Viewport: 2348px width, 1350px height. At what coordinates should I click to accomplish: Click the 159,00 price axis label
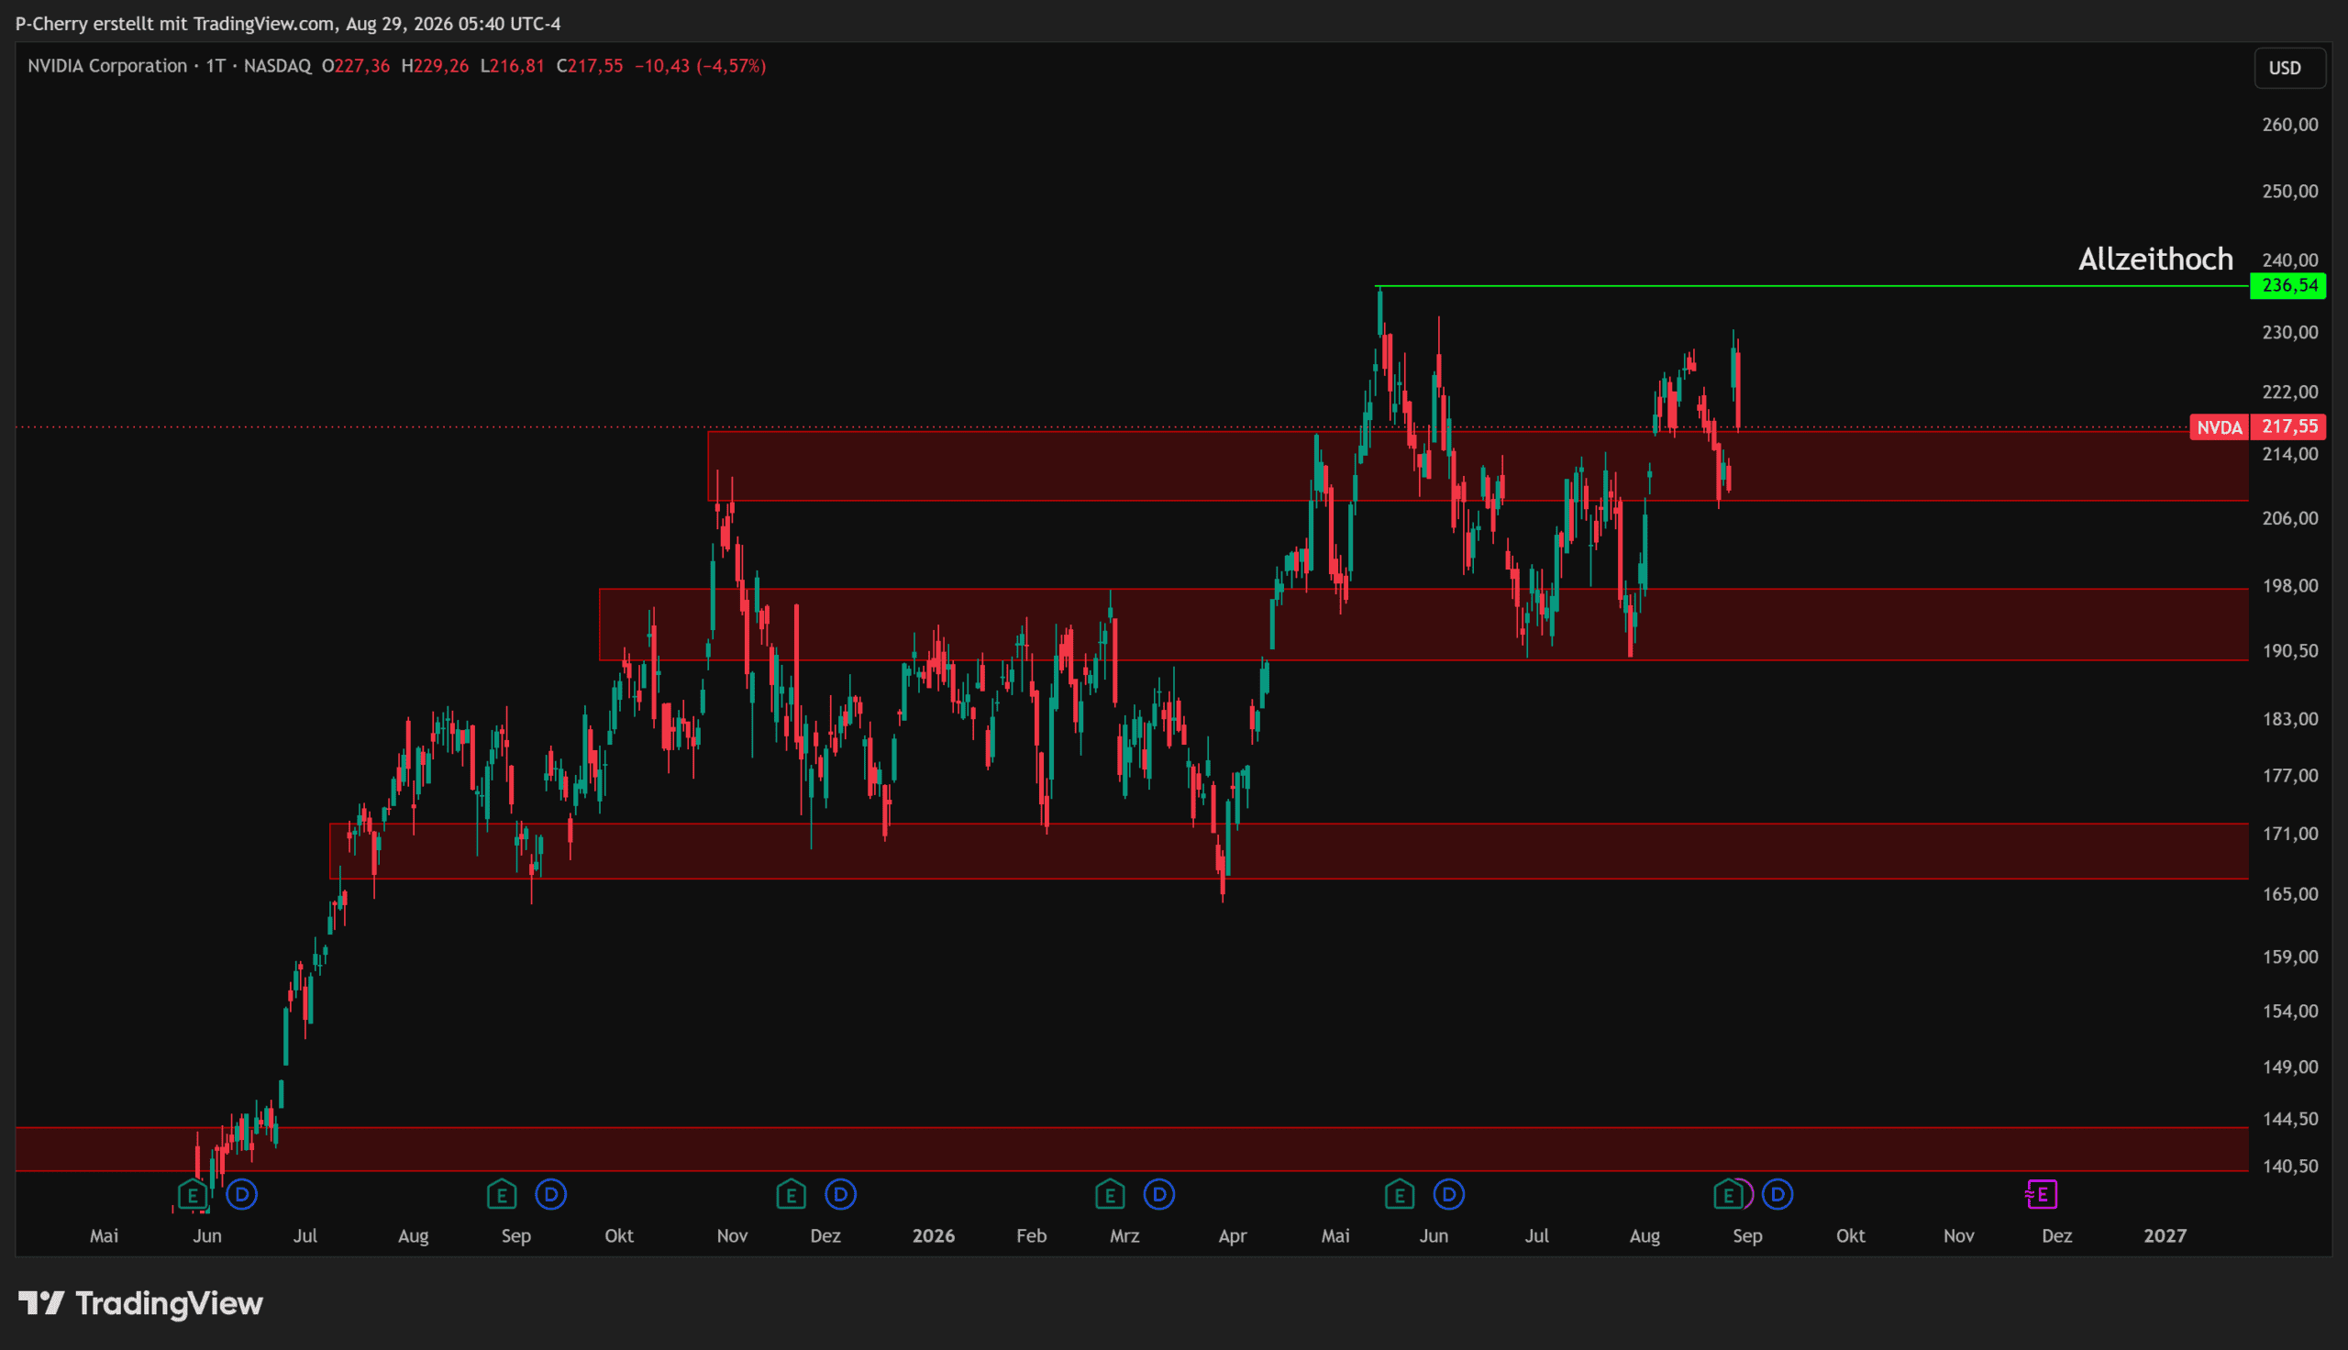click(x=2289, y=957)
